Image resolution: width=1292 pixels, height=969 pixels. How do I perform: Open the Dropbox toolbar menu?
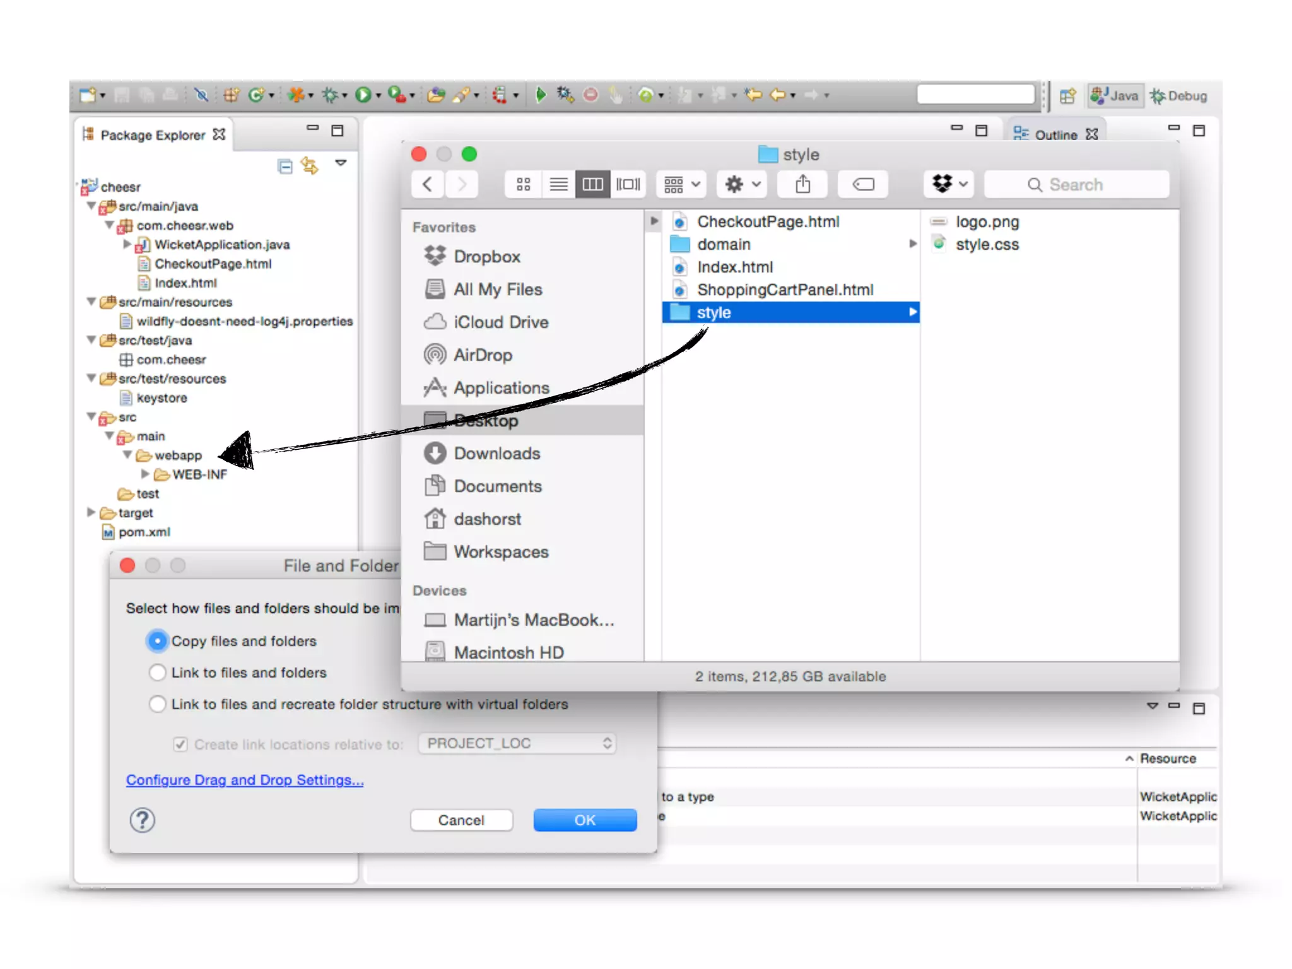point(949,184)
